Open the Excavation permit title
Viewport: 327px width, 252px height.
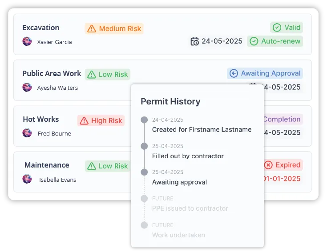(41, 28)
